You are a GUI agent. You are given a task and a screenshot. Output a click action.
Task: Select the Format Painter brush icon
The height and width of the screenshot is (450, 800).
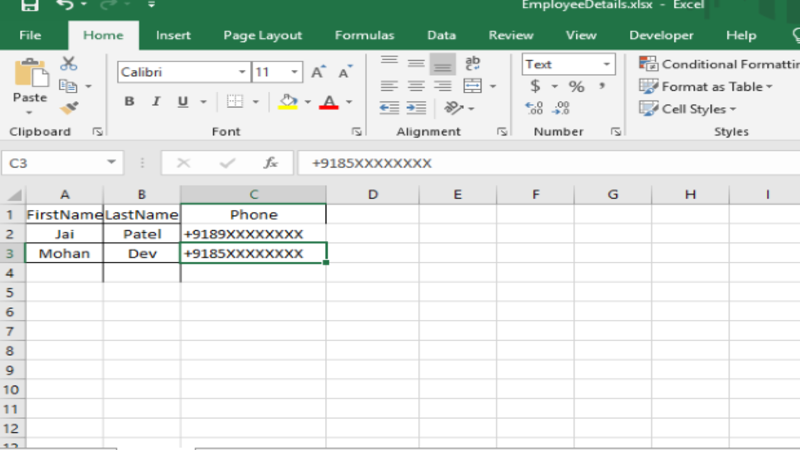[69, 109]
